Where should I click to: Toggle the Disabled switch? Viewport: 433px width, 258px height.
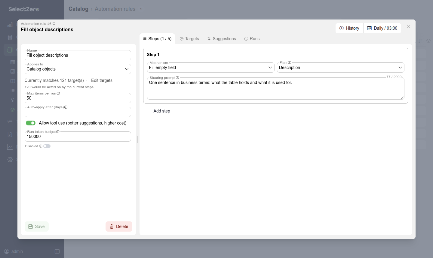(47, 146)
